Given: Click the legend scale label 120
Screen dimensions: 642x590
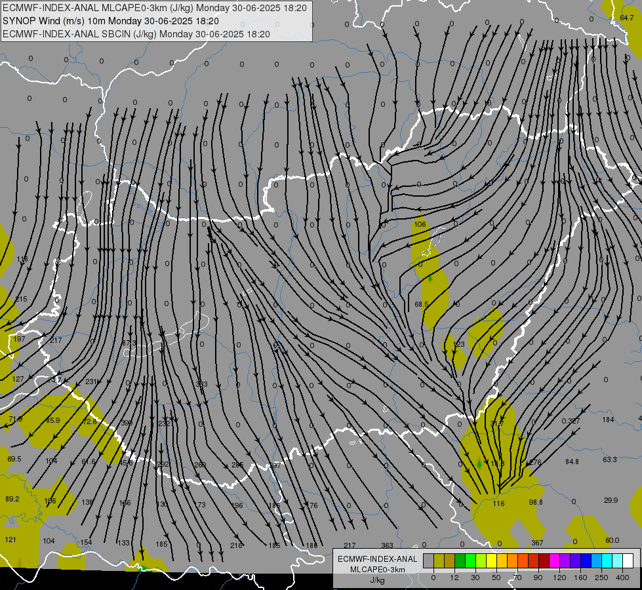Looking at the screenshot, I should (x=559, y=578).
